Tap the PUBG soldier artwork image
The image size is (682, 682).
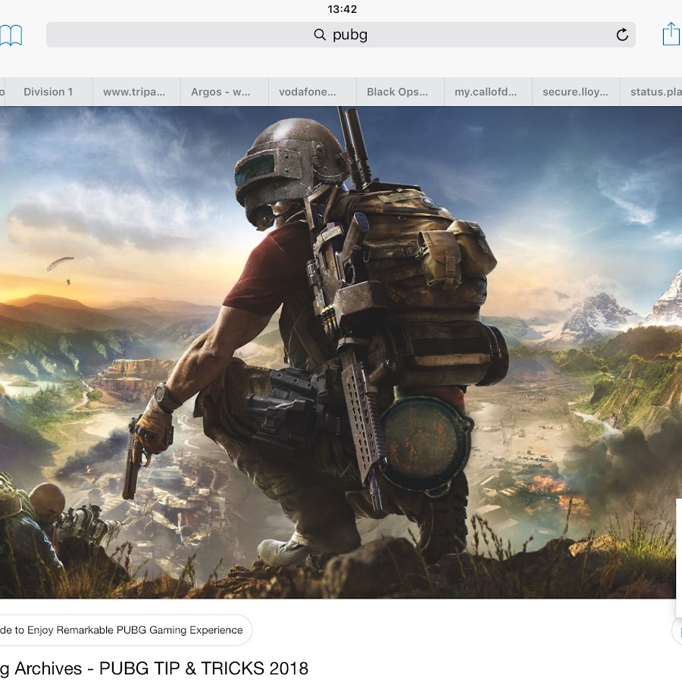[341, 352]
